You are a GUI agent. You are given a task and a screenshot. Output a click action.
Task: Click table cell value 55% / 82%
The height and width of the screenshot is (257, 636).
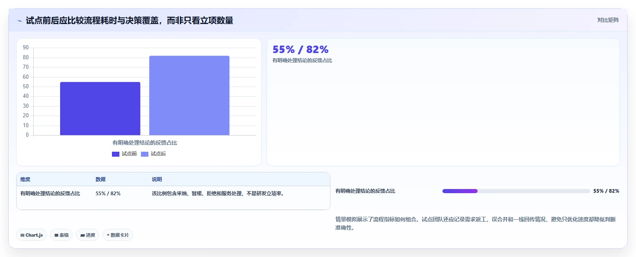pos(108,194)
